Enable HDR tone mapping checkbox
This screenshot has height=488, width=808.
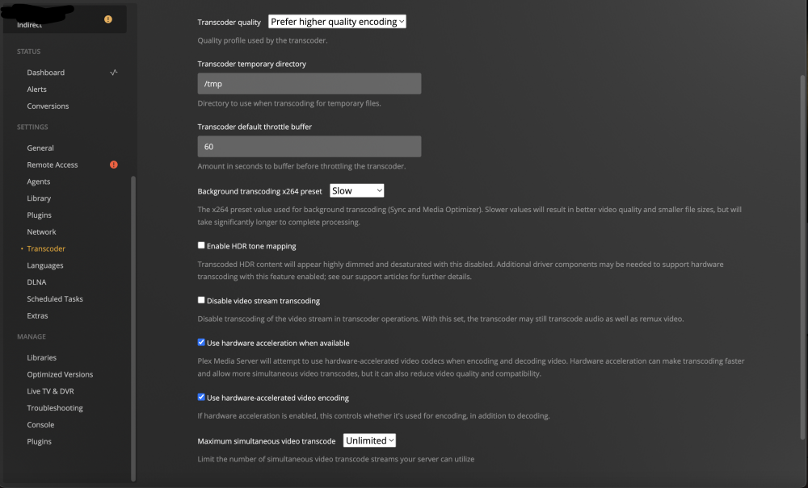[x=201, y=245]
